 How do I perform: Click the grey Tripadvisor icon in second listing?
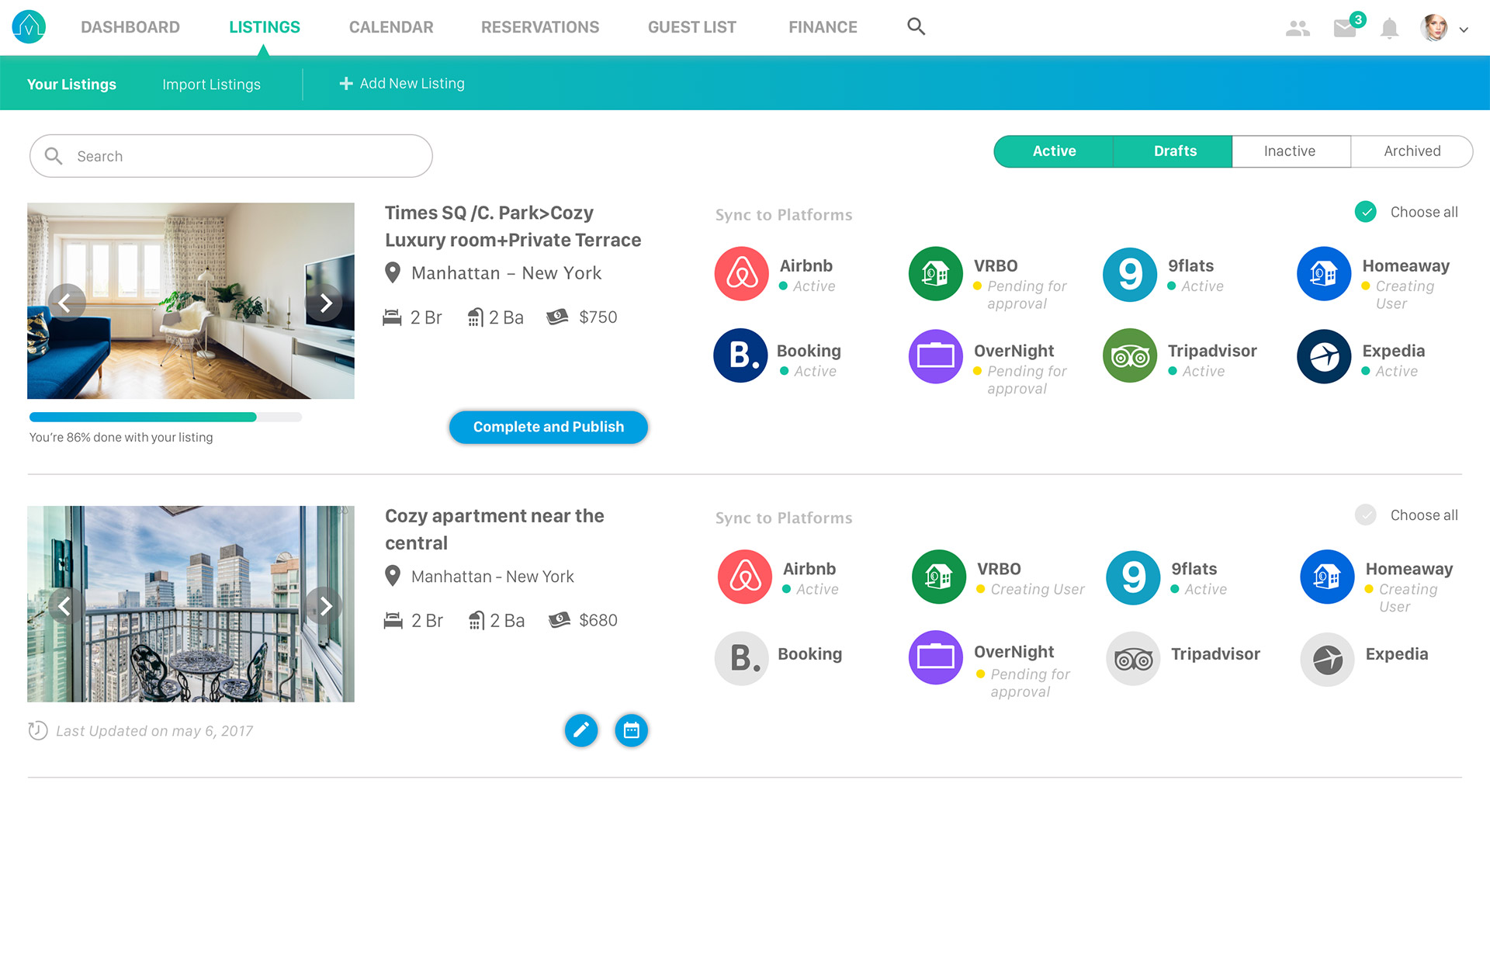tap(1132, 660)
